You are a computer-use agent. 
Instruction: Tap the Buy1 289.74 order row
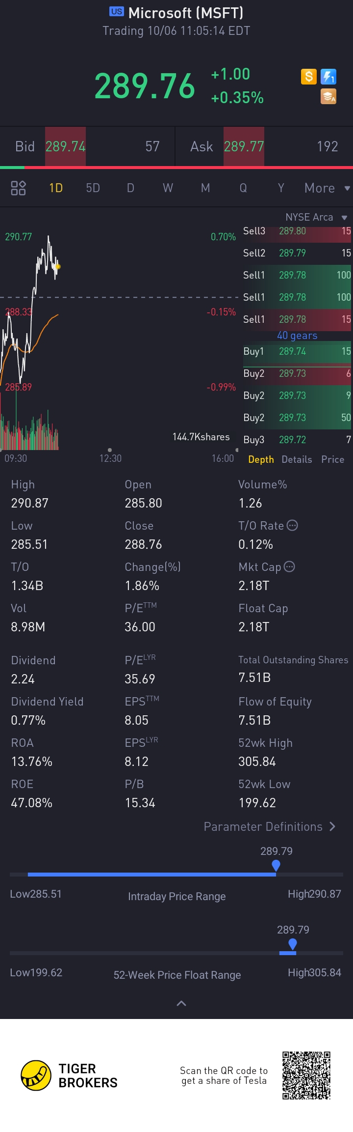tap(297, 351)
